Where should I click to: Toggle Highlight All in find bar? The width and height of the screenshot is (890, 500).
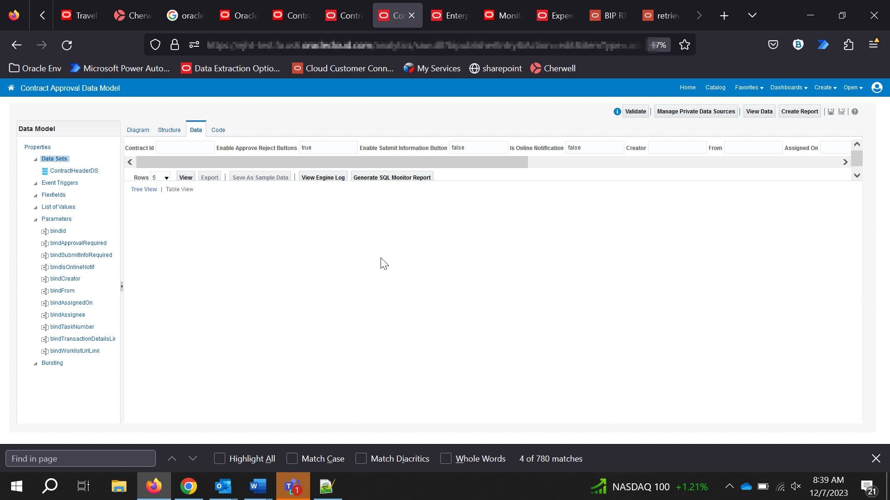219,458
